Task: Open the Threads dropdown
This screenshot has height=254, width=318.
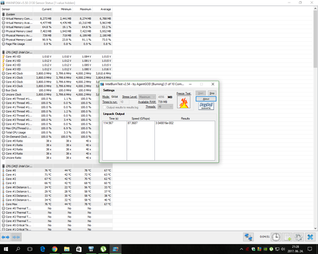Action: tap(165, 106)
